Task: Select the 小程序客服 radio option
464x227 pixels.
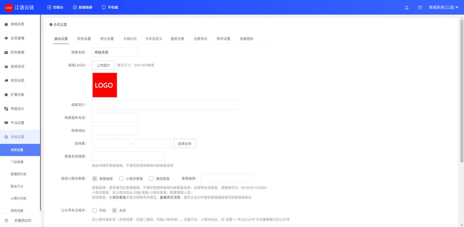Action: (x=121, y=178)
